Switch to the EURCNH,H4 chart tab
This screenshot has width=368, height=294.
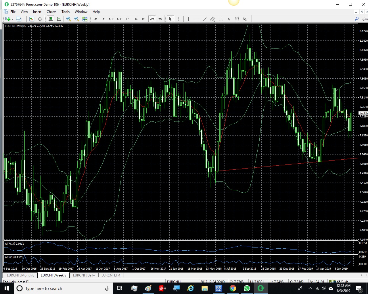(111, 275)
